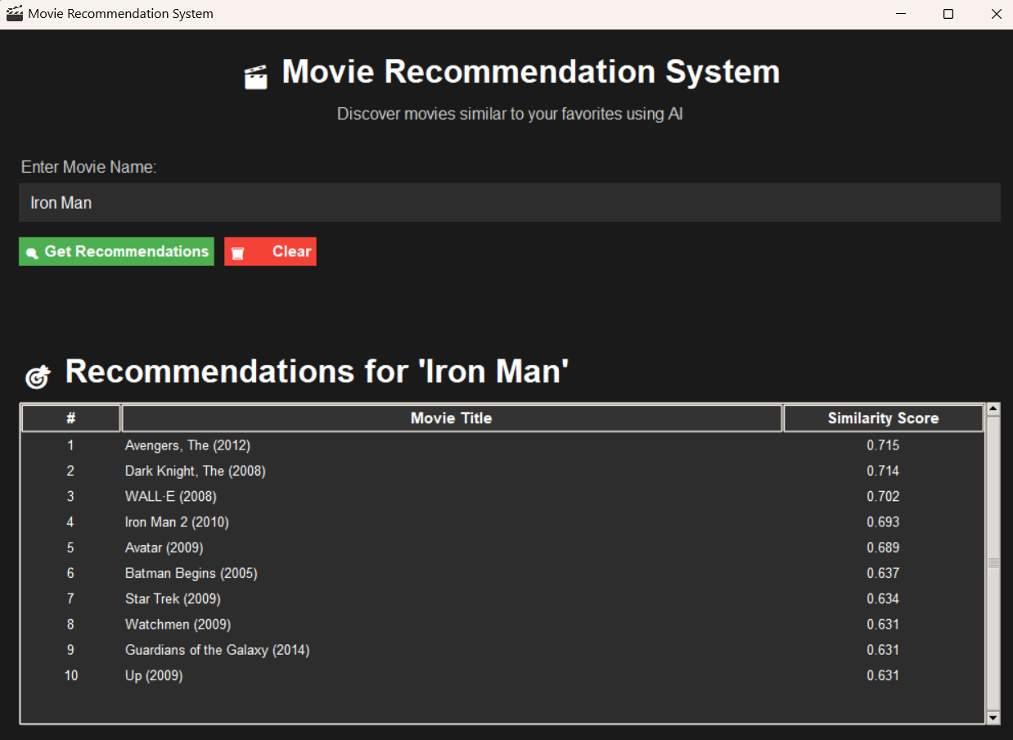Select the Batman Begins (2005) row
The height and width of the screenshot is (740, 1013).
coord(502,573)
